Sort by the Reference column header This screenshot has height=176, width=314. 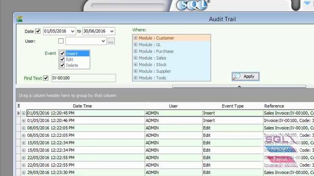274,106
